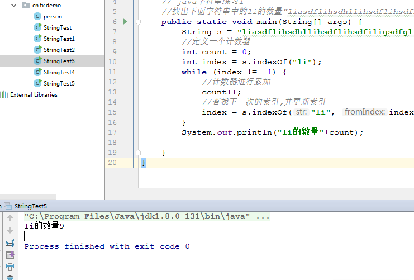Click 'Process finished with exit code 0'
Image resolution: width=414 pixels, height=280 pixels.
pos(107,246)
